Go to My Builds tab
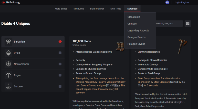Screen dimensions: 198x109 (79, 9)
